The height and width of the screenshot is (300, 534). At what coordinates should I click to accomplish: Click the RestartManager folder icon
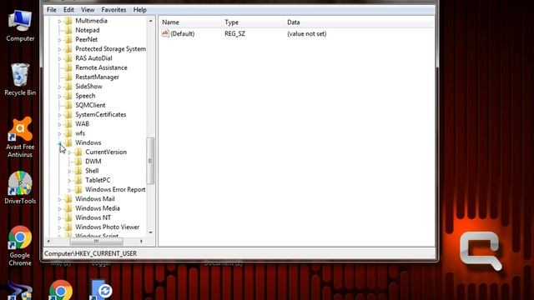tap(68, 77)
